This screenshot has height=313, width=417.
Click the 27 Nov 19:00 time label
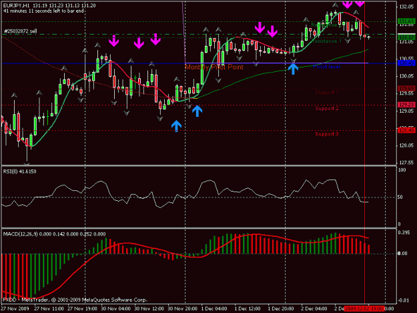tap(82, 309)
